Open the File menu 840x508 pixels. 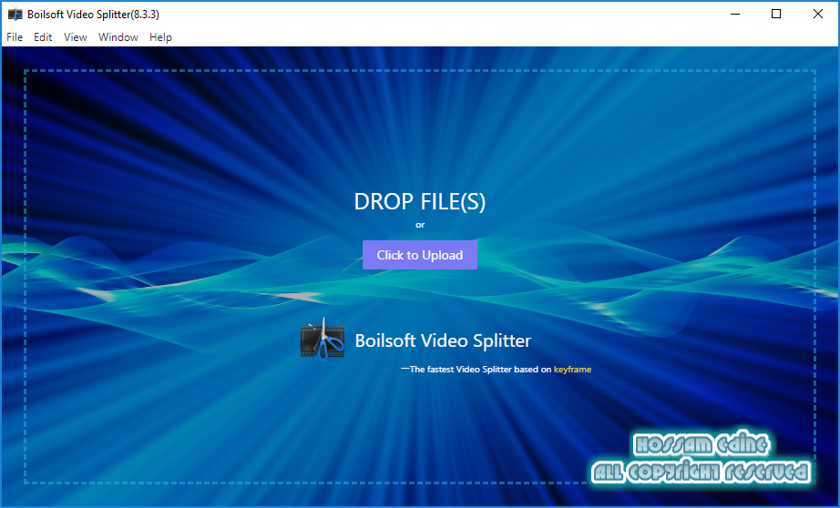point(15,37)
